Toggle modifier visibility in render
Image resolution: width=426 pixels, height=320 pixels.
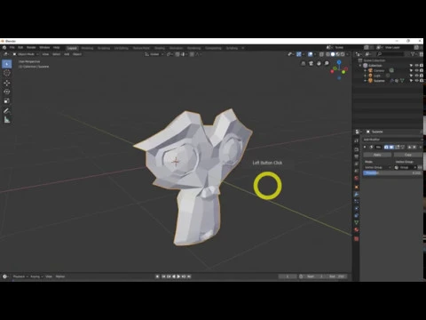(386, 147)
